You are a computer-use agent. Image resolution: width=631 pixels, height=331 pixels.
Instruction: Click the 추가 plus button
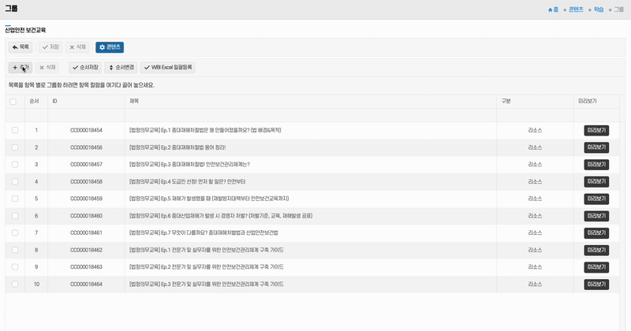tap(21, 68)
